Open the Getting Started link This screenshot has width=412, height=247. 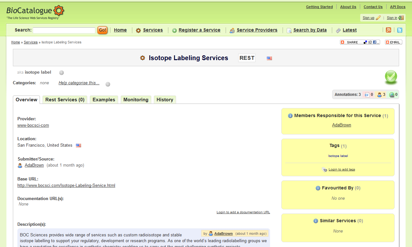[x=319, y=7]
